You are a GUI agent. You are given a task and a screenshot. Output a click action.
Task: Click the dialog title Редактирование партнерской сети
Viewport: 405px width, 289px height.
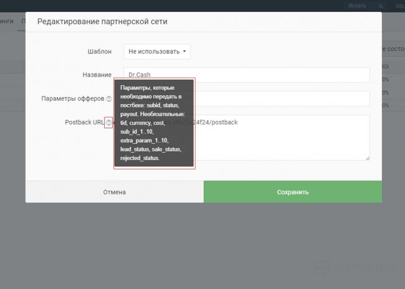[x=102, y=22]
